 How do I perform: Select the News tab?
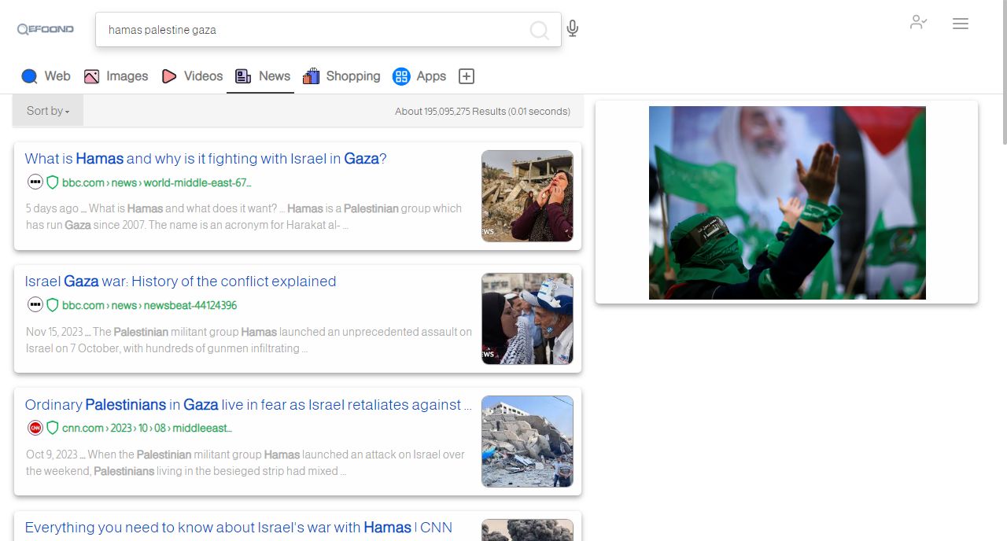(x=262, y=76)
